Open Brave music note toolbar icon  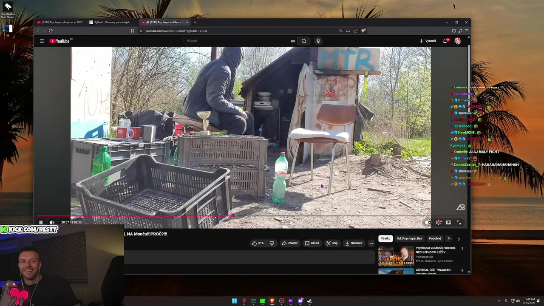tap(460, 31)
